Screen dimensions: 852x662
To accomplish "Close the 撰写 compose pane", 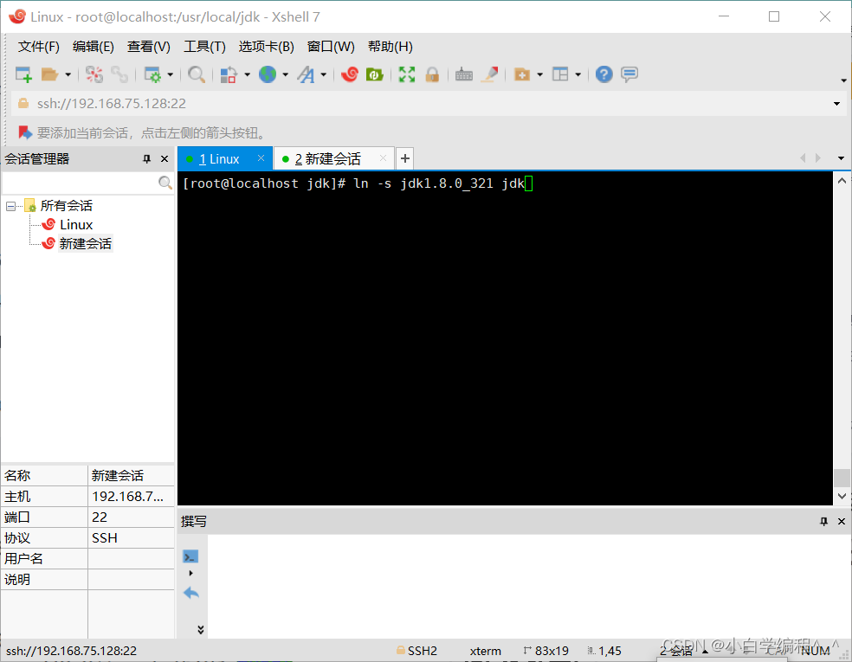I will [842, 521].
